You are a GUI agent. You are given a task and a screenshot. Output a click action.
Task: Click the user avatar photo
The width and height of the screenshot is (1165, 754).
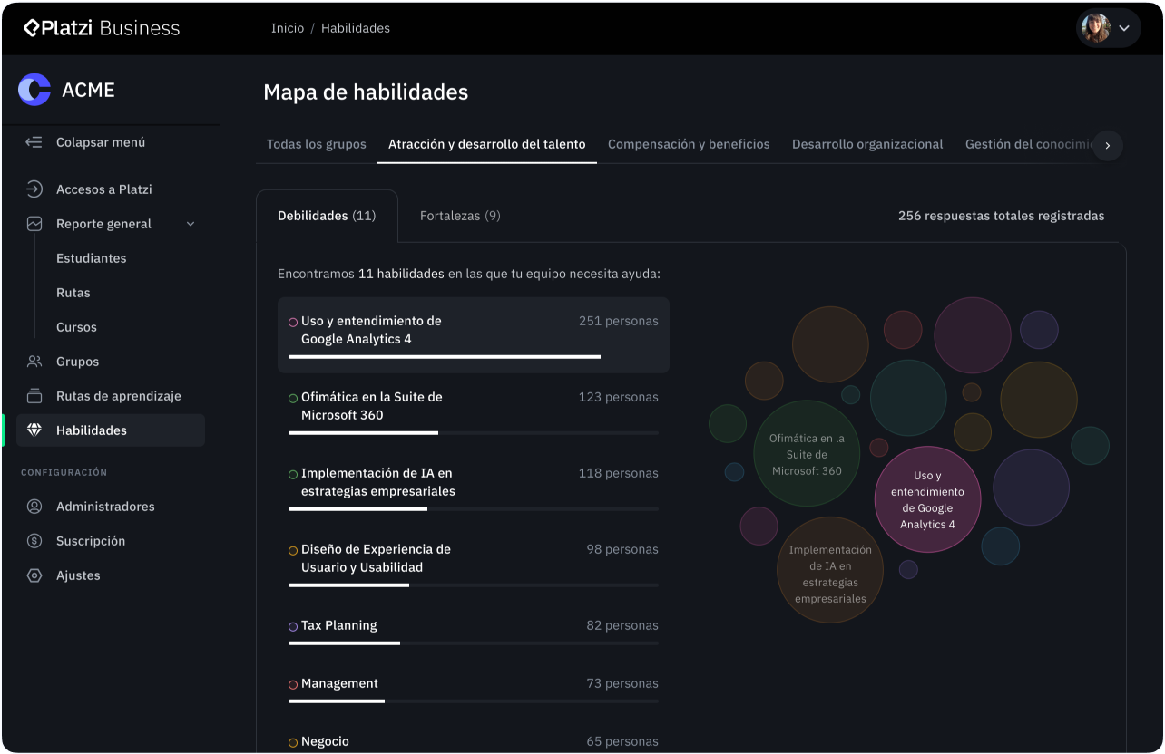click(1096, 28)
